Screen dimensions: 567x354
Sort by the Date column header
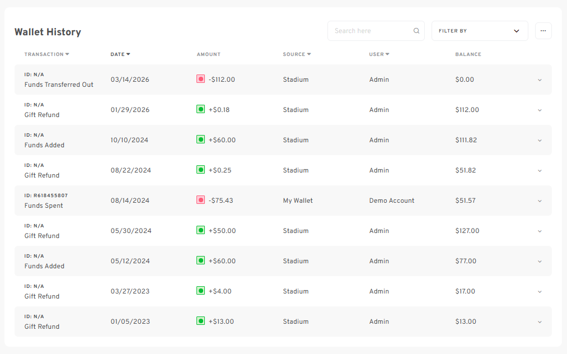pos(120,54)
